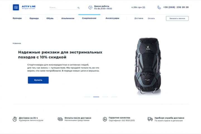Select the first slider indicator dash
This screenshot has height=134, width=201.
click(x=87, y=97)
